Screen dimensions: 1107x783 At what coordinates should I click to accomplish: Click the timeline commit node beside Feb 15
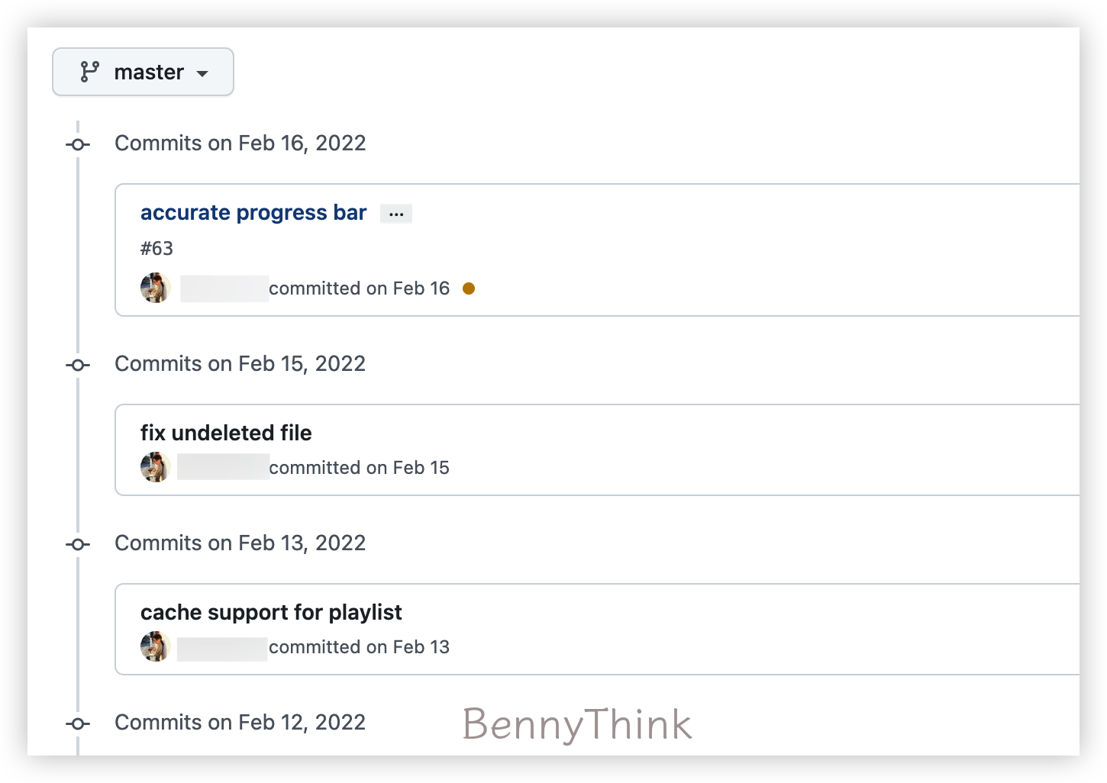click(77, 365)
